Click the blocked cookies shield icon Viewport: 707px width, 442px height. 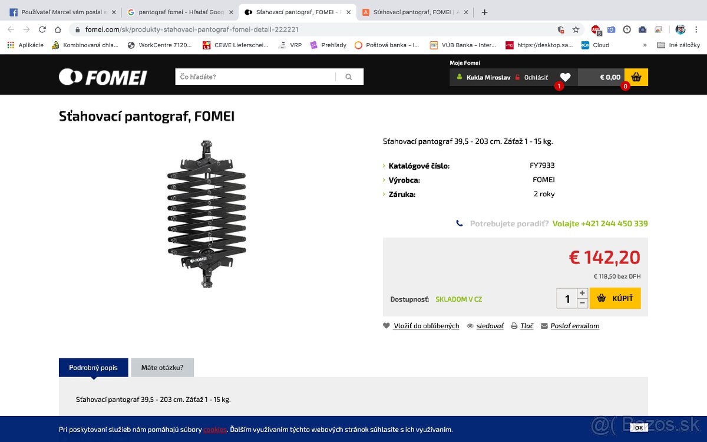coord(561,29)
